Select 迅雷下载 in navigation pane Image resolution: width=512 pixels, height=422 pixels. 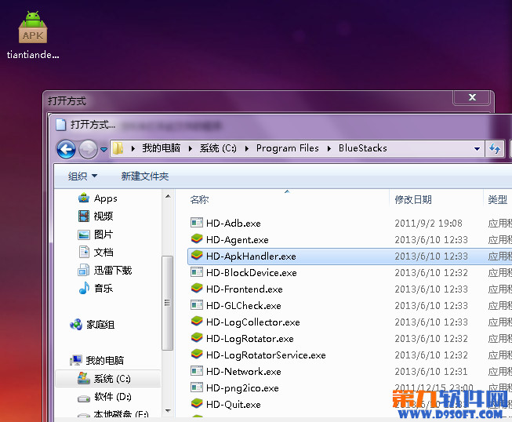coord(105,271)
